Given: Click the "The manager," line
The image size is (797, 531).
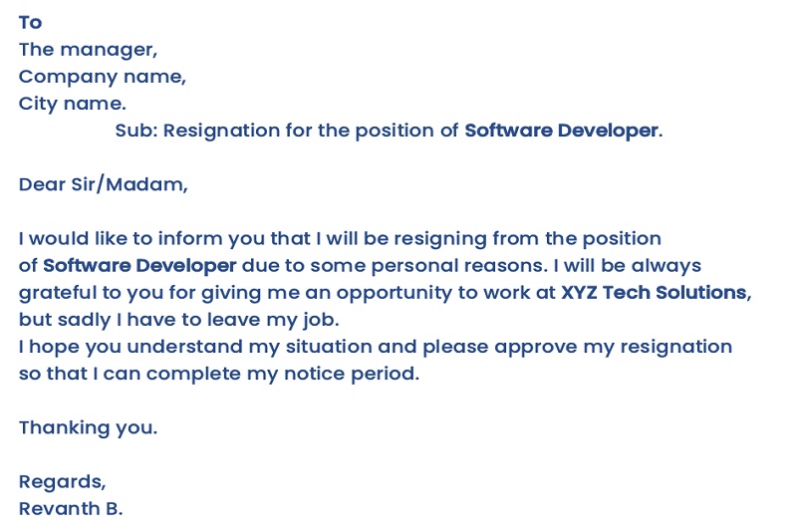Looking at the screenshot, I should tap(88, 49).
